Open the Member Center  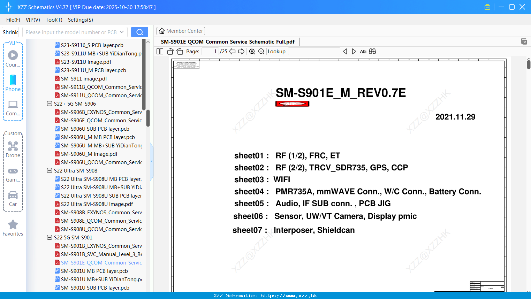(x=181, y=31)
